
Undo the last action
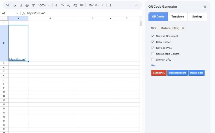[x=14, y=5]
